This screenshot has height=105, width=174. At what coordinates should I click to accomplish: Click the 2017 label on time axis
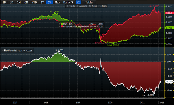(15, 102)
